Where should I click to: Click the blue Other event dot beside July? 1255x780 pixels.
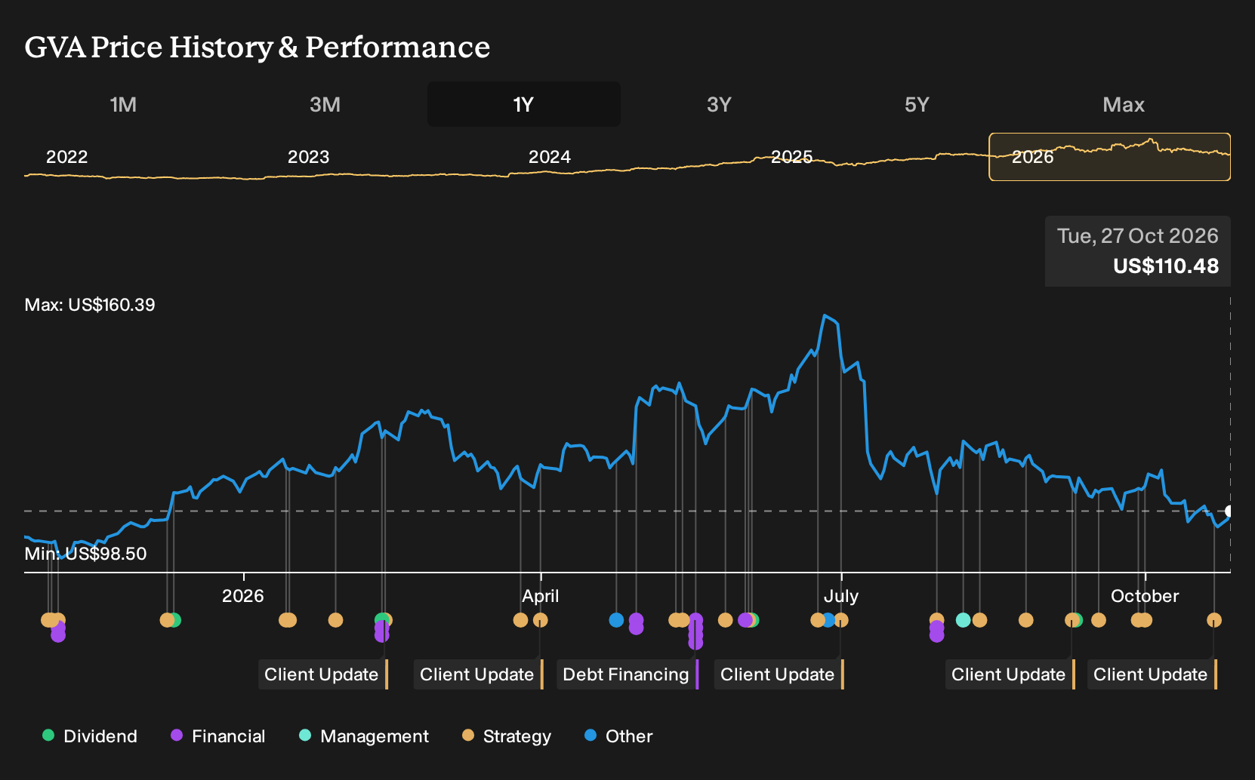[x=828, y=620]
